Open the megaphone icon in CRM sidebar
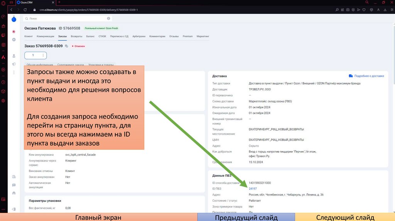Viewport: 395px width, 221px height. (x=14, y=64)
